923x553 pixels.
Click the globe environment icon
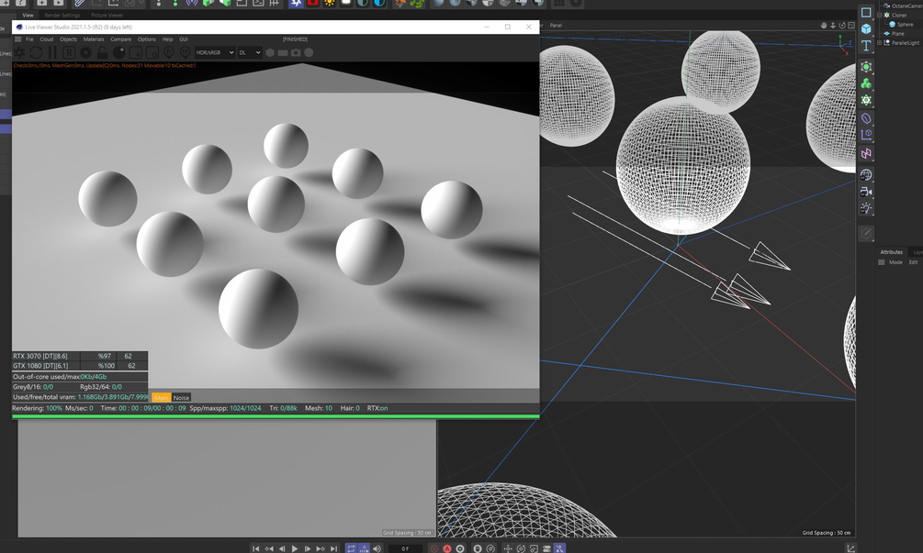[866, 175]
